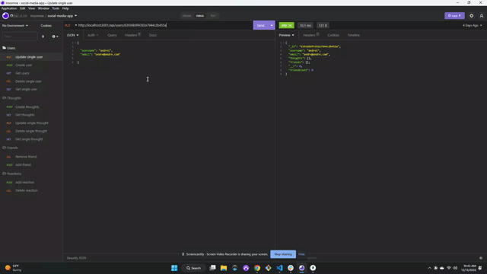Image resolution: width=487 pixels, height=274 pixels.
Task: Click the response filter help icon
Action: coord(481,258)
